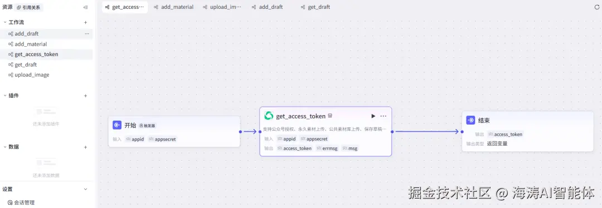Open the 引用关系 reference button
The image size is (602, 208).
[x=29, y=7]
